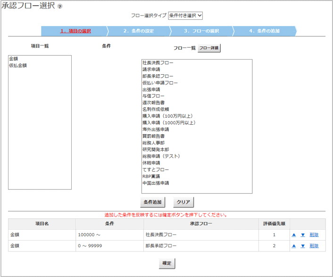Pick 購入申請（100万円以上） in flow list
This screenshot has width=333, height=277.
pos(167,116)
